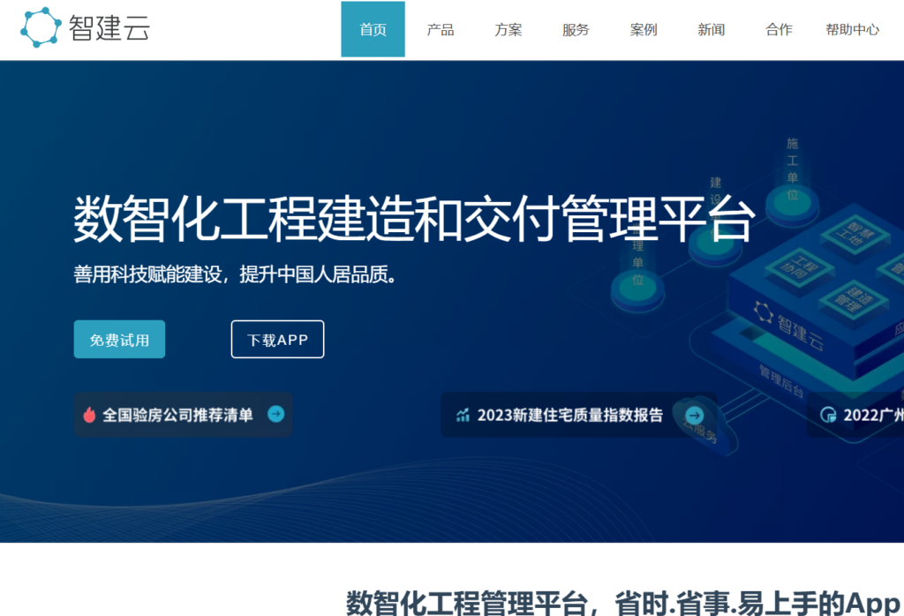Image resolution: width=904 pixels, height=616 pixels.
Task: Open the 方案 menu
Action: pos(508,29)
